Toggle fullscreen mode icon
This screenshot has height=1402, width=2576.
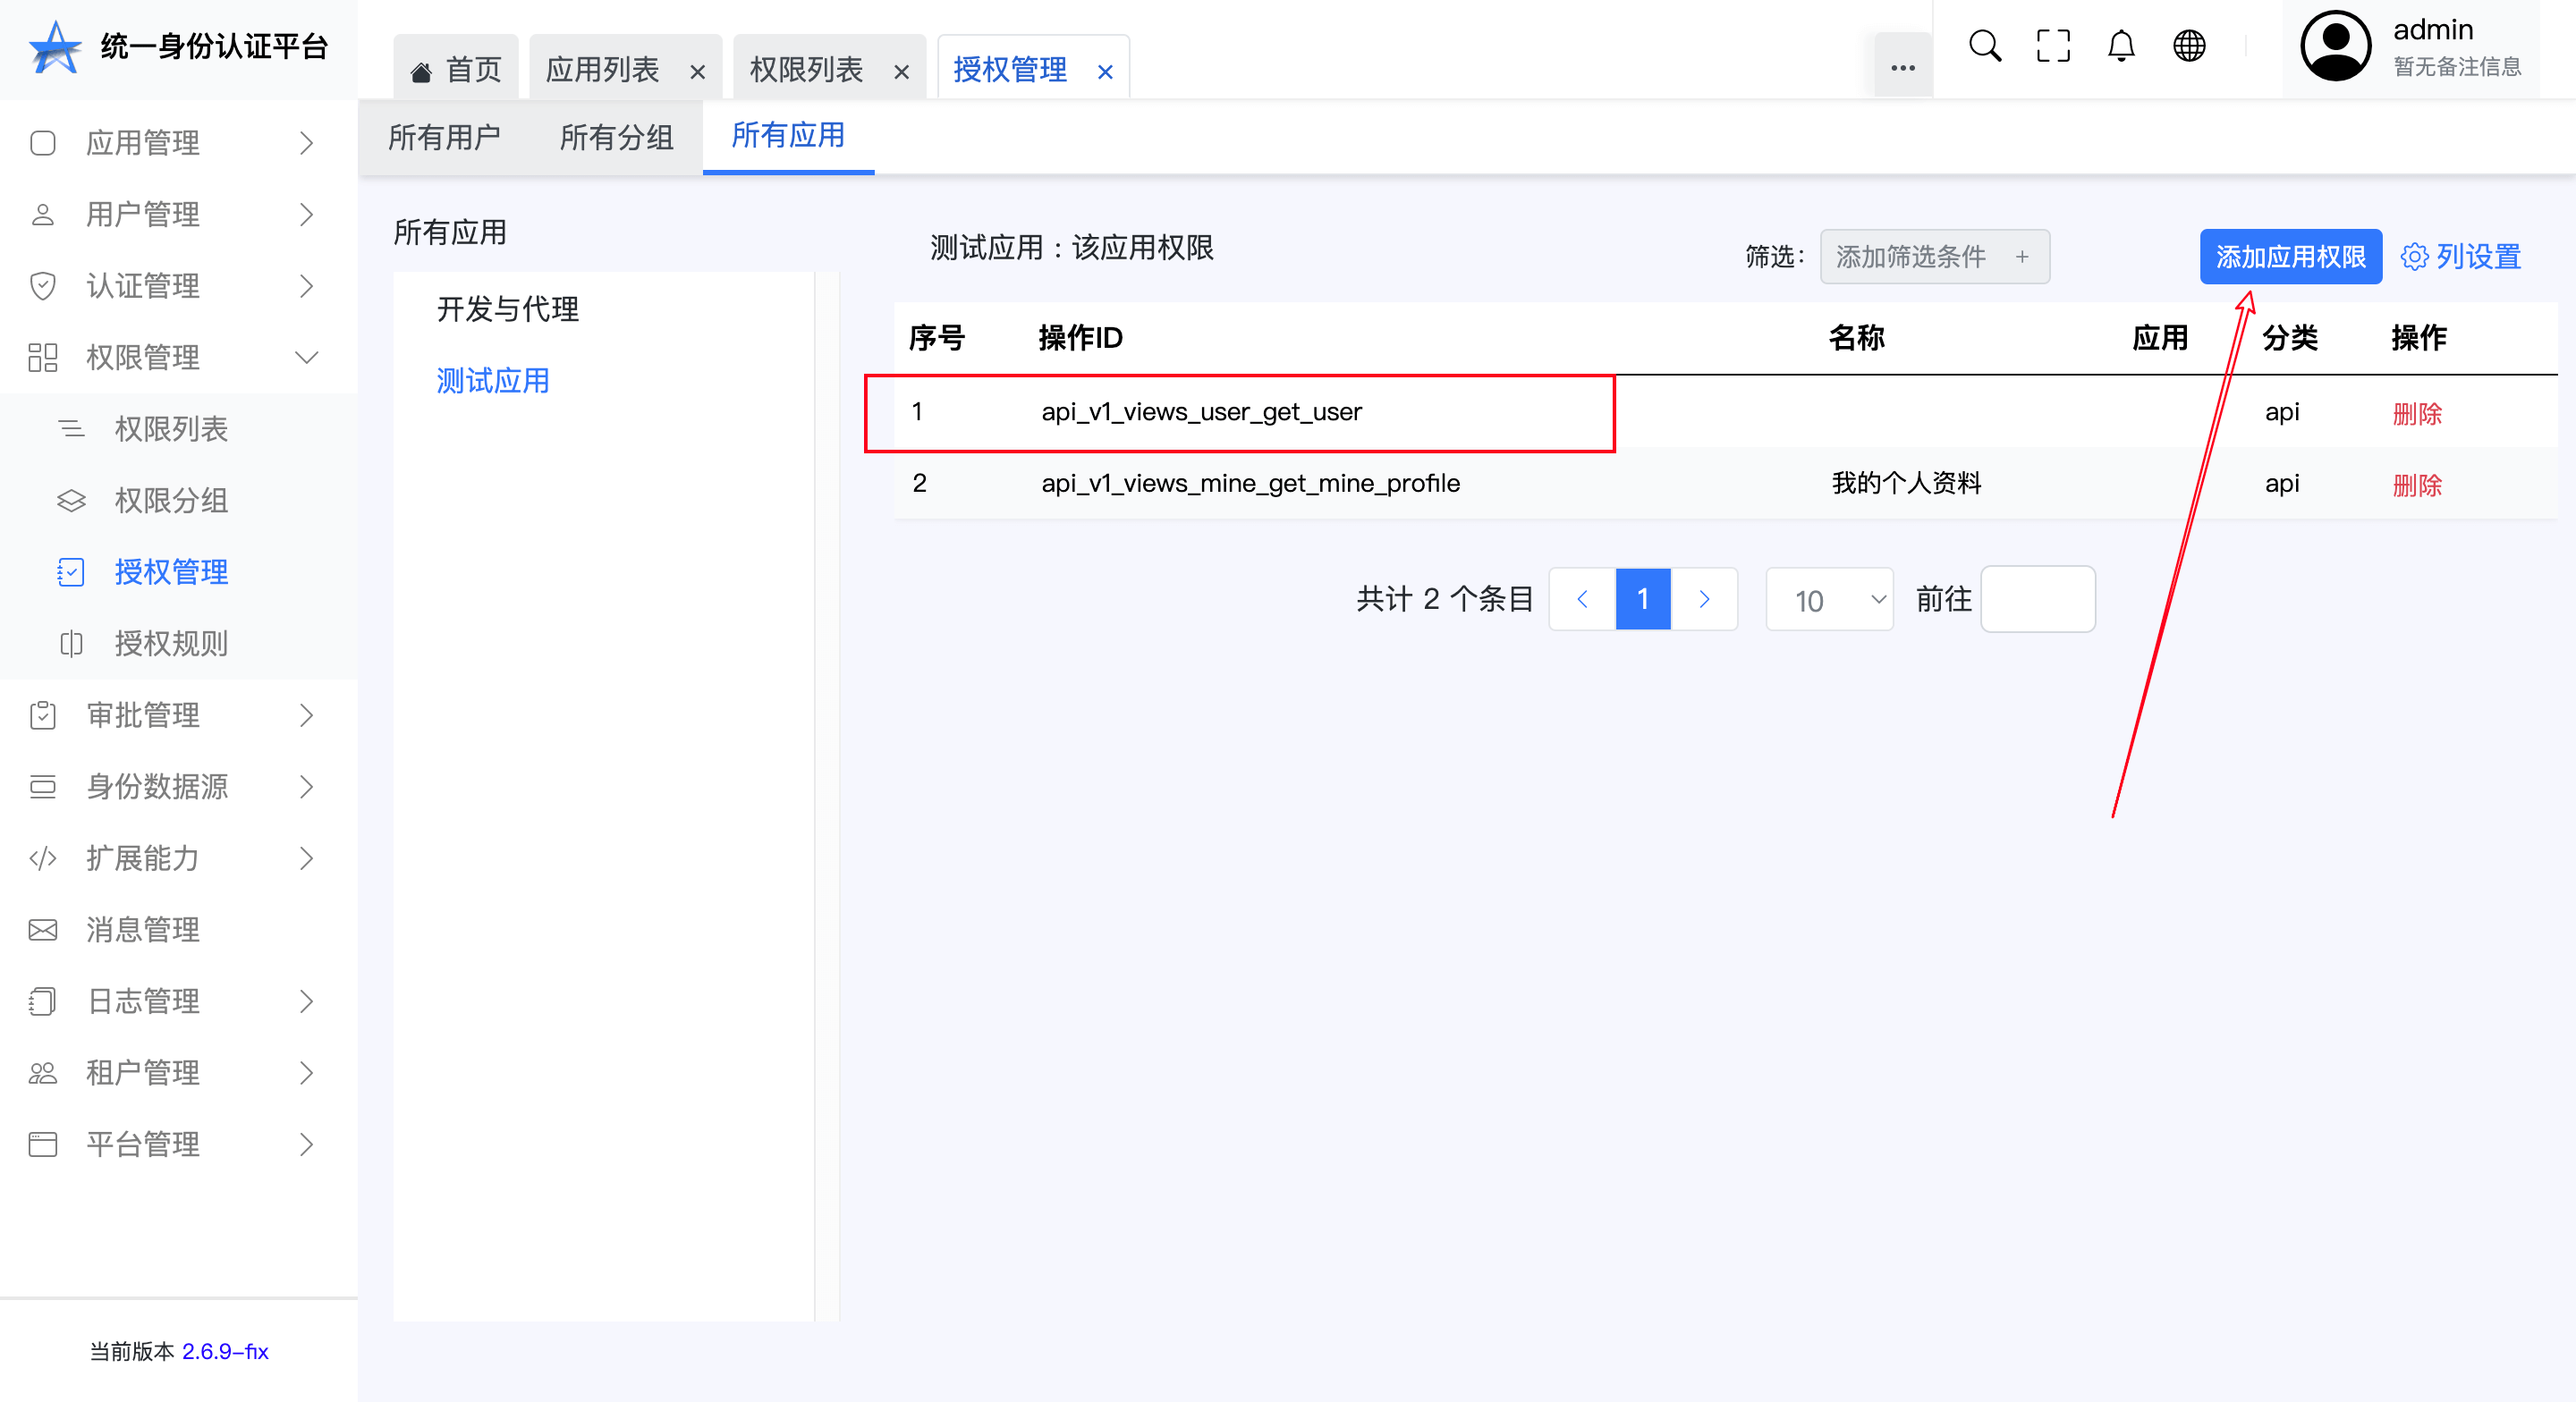click(2052, 46)
